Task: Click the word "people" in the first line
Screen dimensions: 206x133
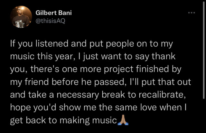Action: 120,44
